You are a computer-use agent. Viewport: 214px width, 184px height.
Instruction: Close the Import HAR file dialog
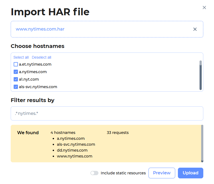(204, 7)
